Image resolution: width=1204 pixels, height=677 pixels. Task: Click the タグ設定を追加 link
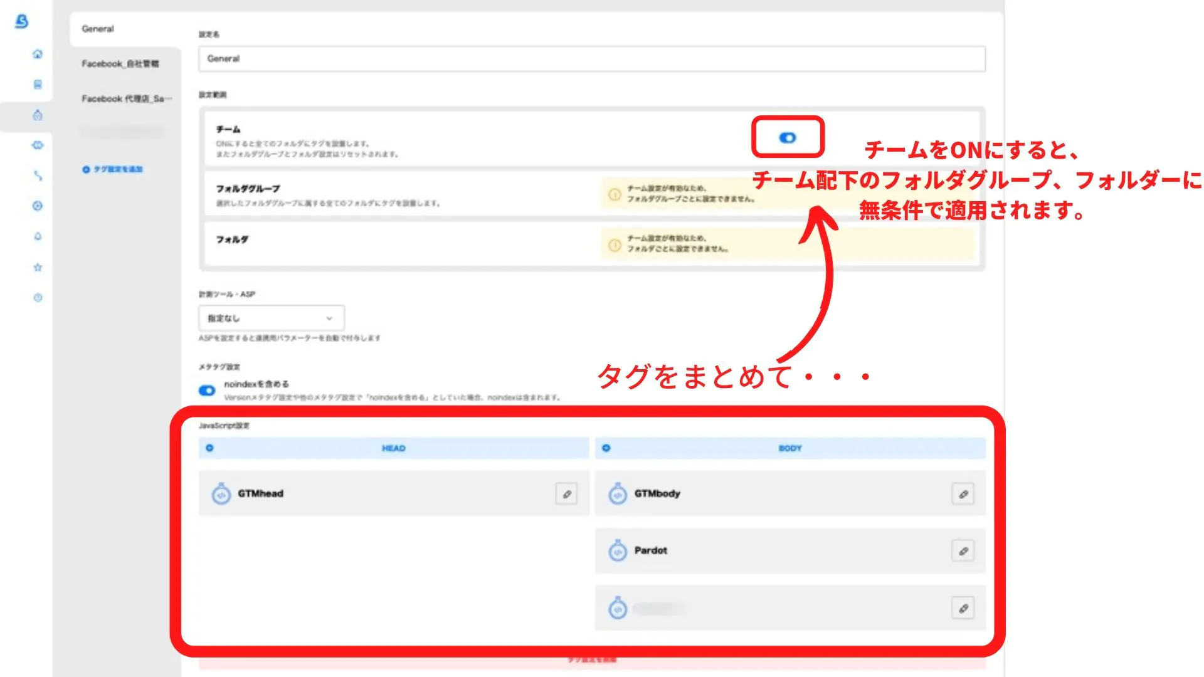[113, 169]
